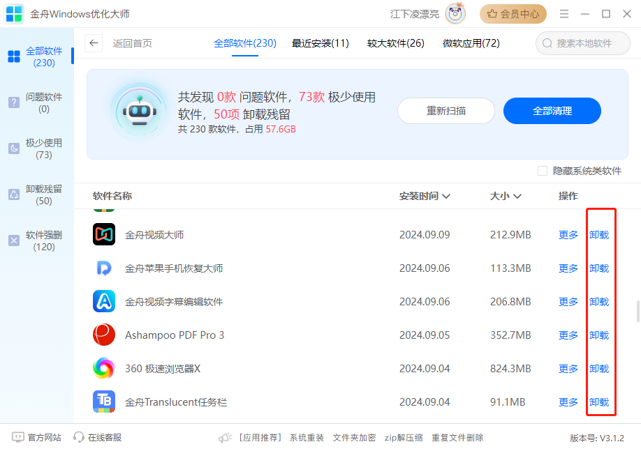The image size is (641, 451).
Task: Click the 金舟苹果手机恢复大师 app icon
Action: click(104, 268)
